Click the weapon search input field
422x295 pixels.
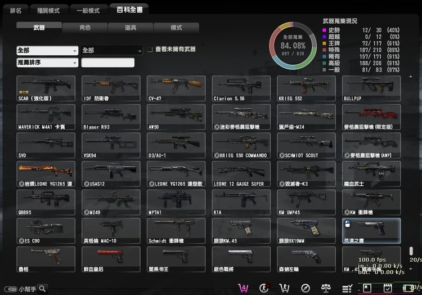[x=107, y=62]
